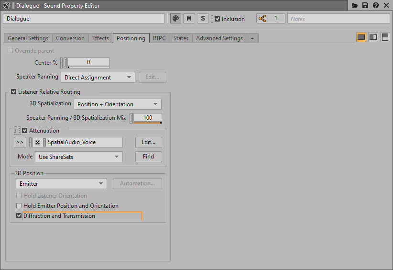This screenshot has width=393, height=270.
Task: Click the share-style references icon
Action: [x=262, y=19]
